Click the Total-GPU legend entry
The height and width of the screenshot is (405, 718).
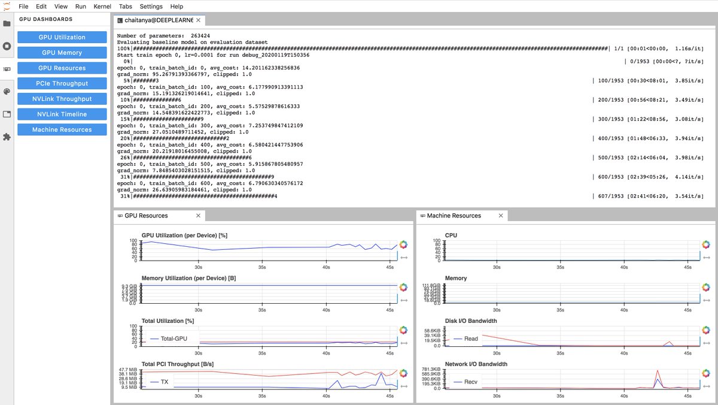pos(169,338)
